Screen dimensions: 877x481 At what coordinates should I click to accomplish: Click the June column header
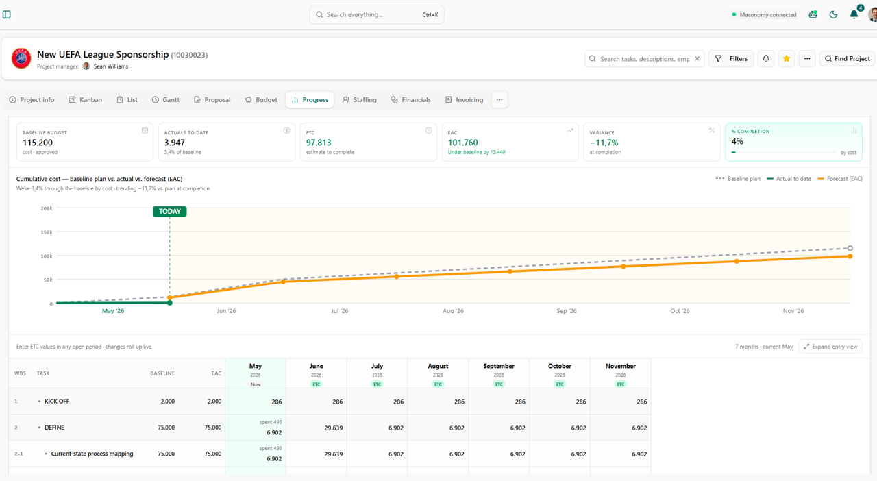pyautogui.click(x=316, y=374)
